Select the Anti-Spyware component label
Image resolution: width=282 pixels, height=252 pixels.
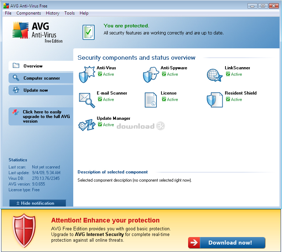click(x=174, y=68)
